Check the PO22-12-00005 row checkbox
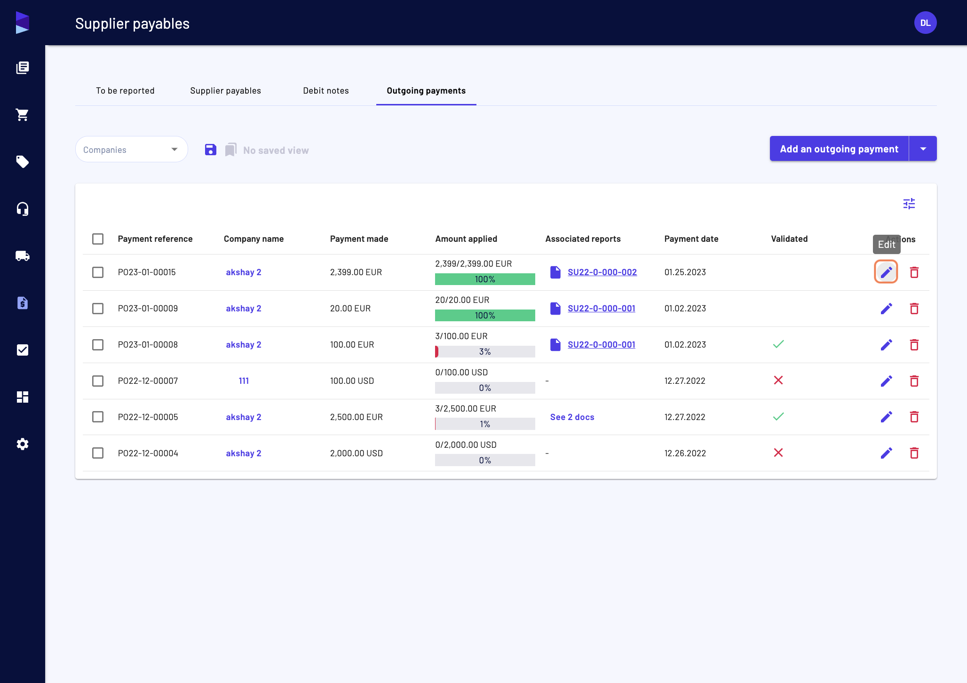Screen dimensions: 967x683 (x=98, y=417)
